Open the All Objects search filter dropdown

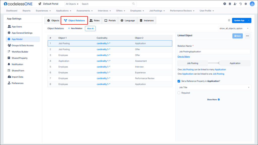point(72,4)
